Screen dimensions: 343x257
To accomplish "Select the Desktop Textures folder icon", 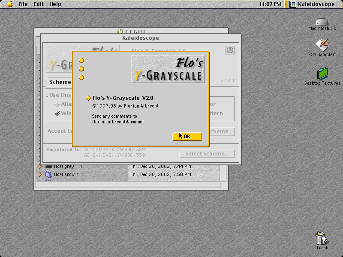I will [322, 73].
